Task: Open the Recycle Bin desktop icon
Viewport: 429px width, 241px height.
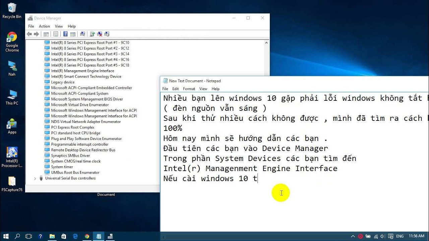Action: (x=12, y=11)
